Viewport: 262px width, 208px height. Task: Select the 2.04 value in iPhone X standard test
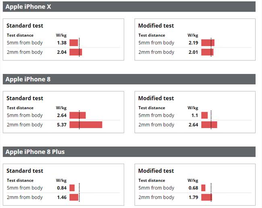point(62,52)
